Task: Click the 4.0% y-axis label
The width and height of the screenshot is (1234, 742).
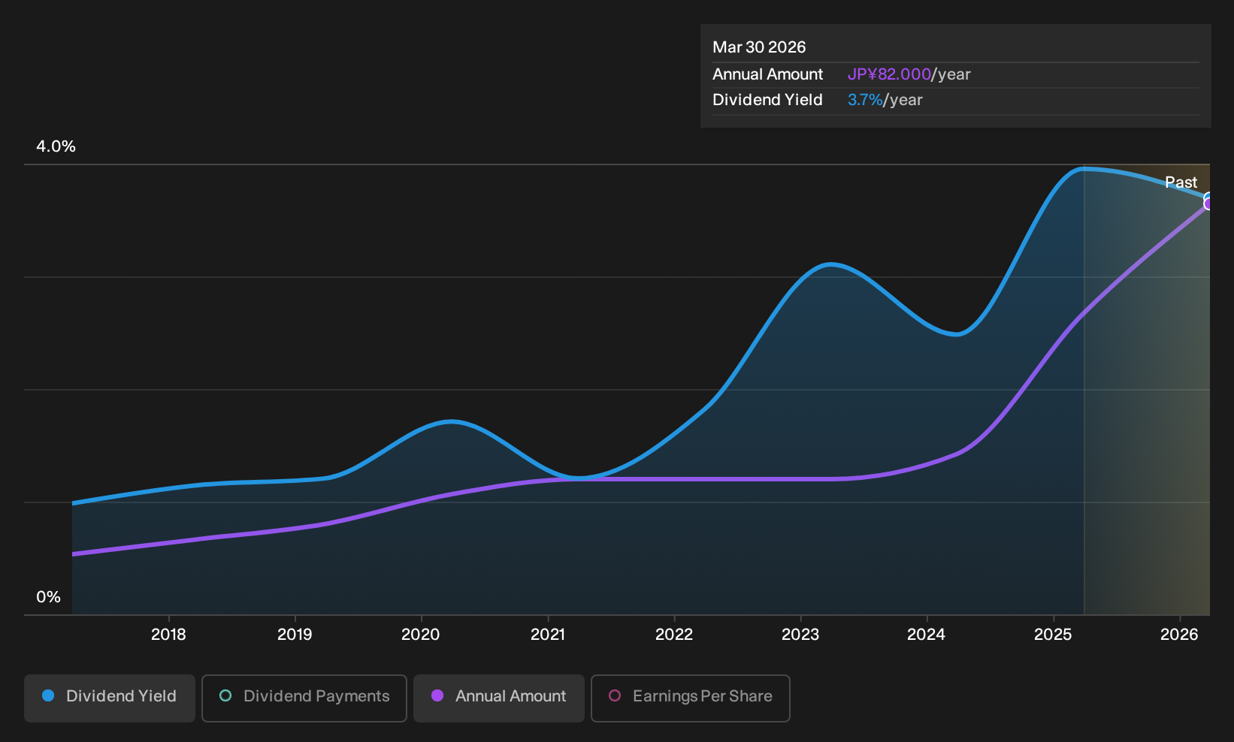Action: coord(56,146)
